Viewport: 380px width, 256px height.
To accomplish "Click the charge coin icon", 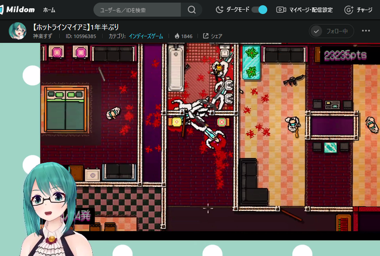I will [x=349, y=10].
